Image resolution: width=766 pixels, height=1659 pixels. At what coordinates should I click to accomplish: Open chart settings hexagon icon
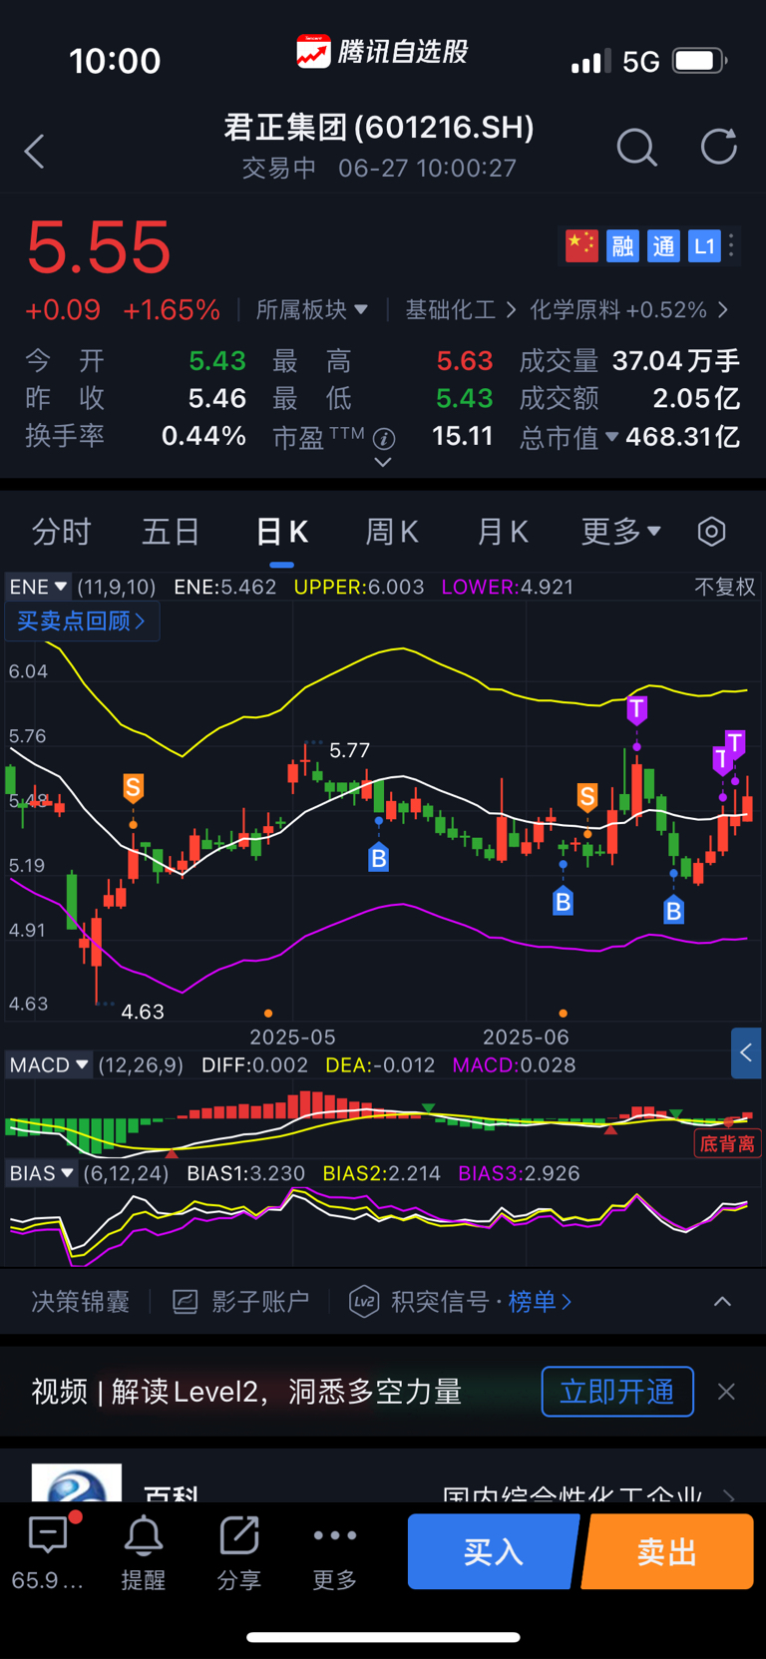click(x=711, y=532)
